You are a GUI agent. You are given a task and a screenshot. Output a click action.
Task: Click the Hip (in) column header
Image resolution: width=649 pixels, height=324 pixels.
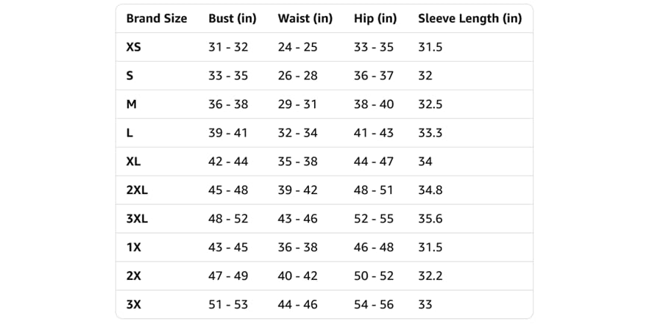(x=375, y=18)
